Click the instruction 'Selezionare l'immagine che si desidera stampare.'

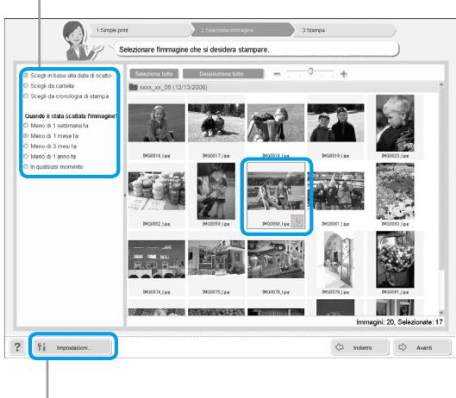click(x=194, y=50)
